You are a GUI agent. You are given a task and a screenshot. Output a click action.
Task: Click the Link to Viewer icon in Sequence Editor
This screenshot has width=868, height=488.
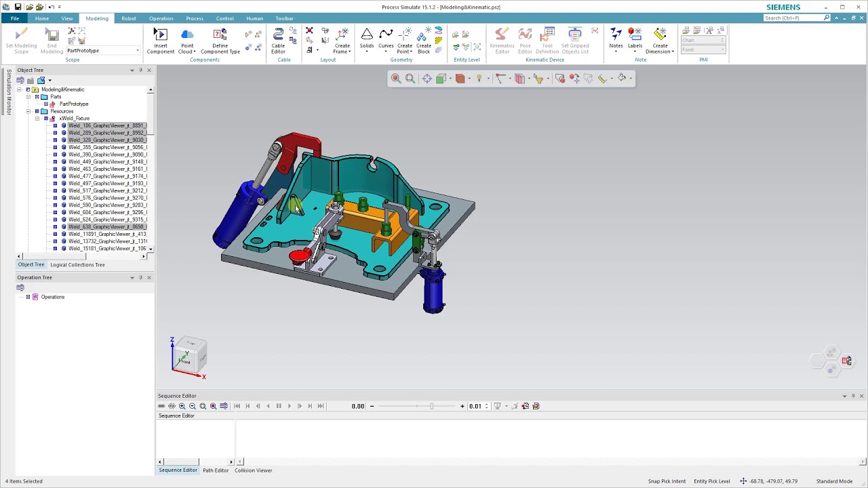(x=161, y=406)
